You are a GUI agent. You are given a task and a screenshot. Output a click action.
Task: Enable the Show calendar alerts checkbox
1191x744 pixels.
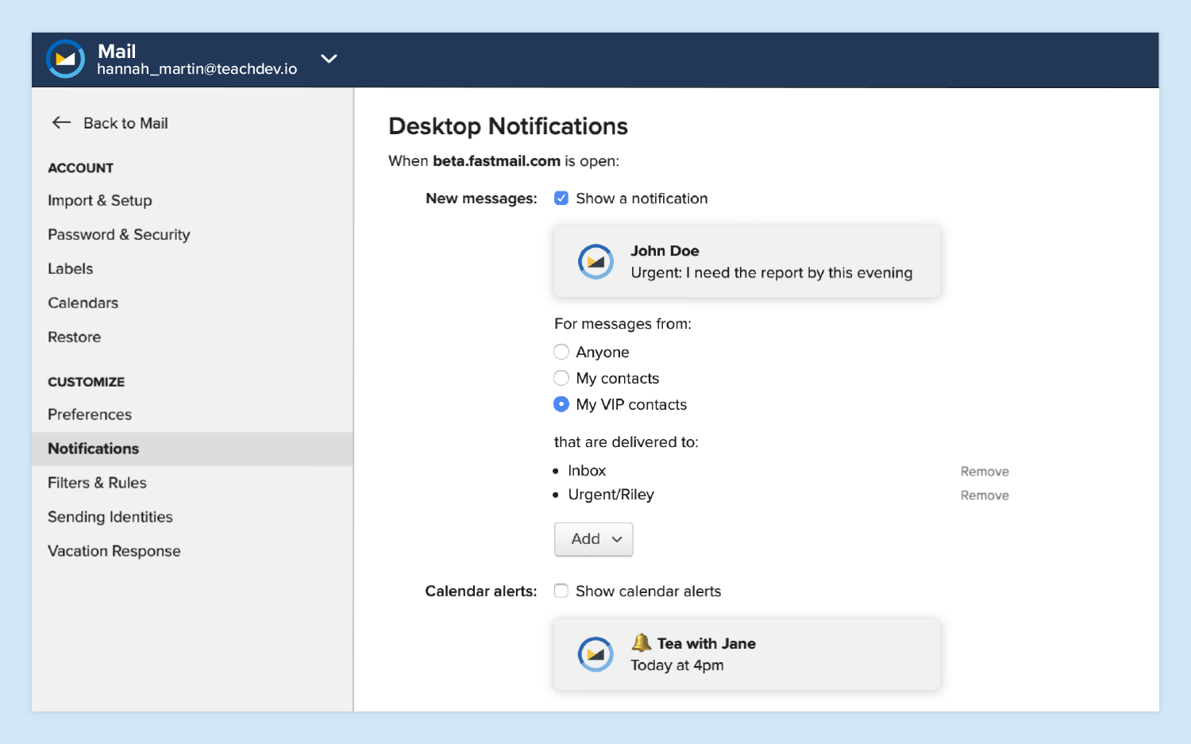pos(561,591)
